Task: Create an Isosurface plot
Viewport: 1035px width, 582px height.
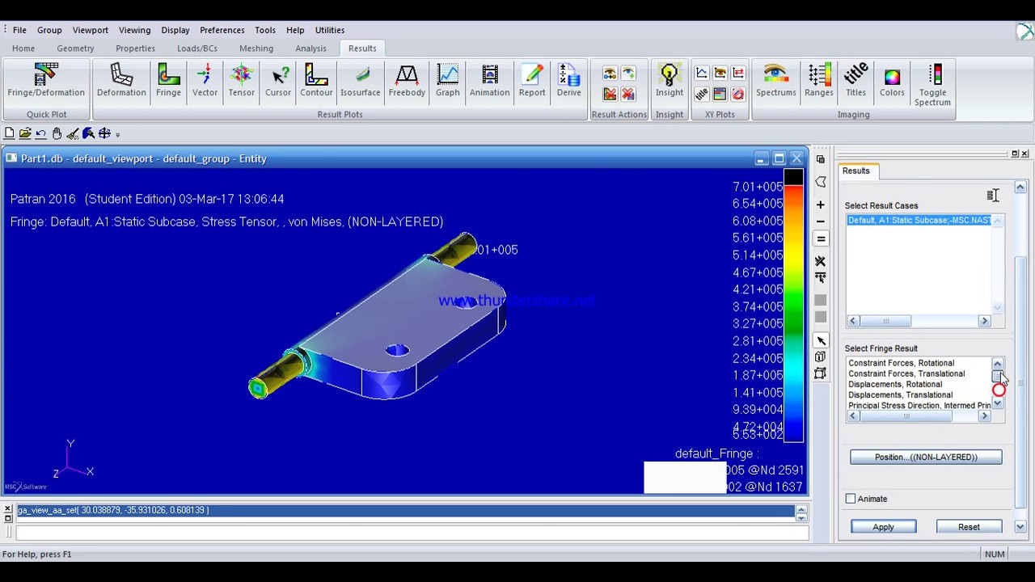Action: 360,81
